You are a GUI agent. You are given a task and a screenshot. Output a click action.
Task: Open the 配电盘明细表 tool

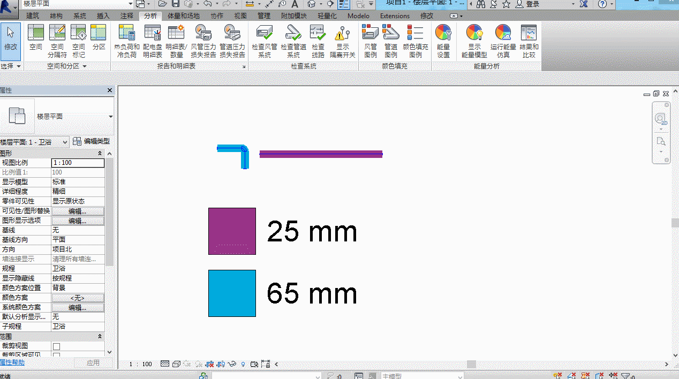pyautogui.click(x=153, y=41)
